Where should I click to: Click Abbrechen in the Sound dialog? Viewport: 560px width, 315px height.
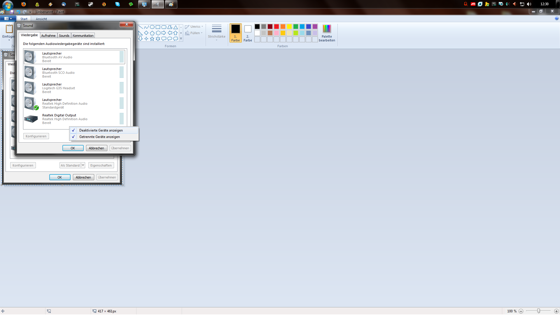click(96, 148)
